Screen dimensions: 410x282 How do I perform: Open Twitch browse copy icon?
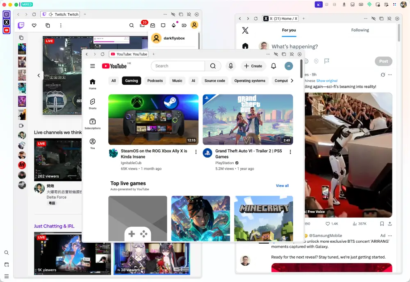point(48,25)
